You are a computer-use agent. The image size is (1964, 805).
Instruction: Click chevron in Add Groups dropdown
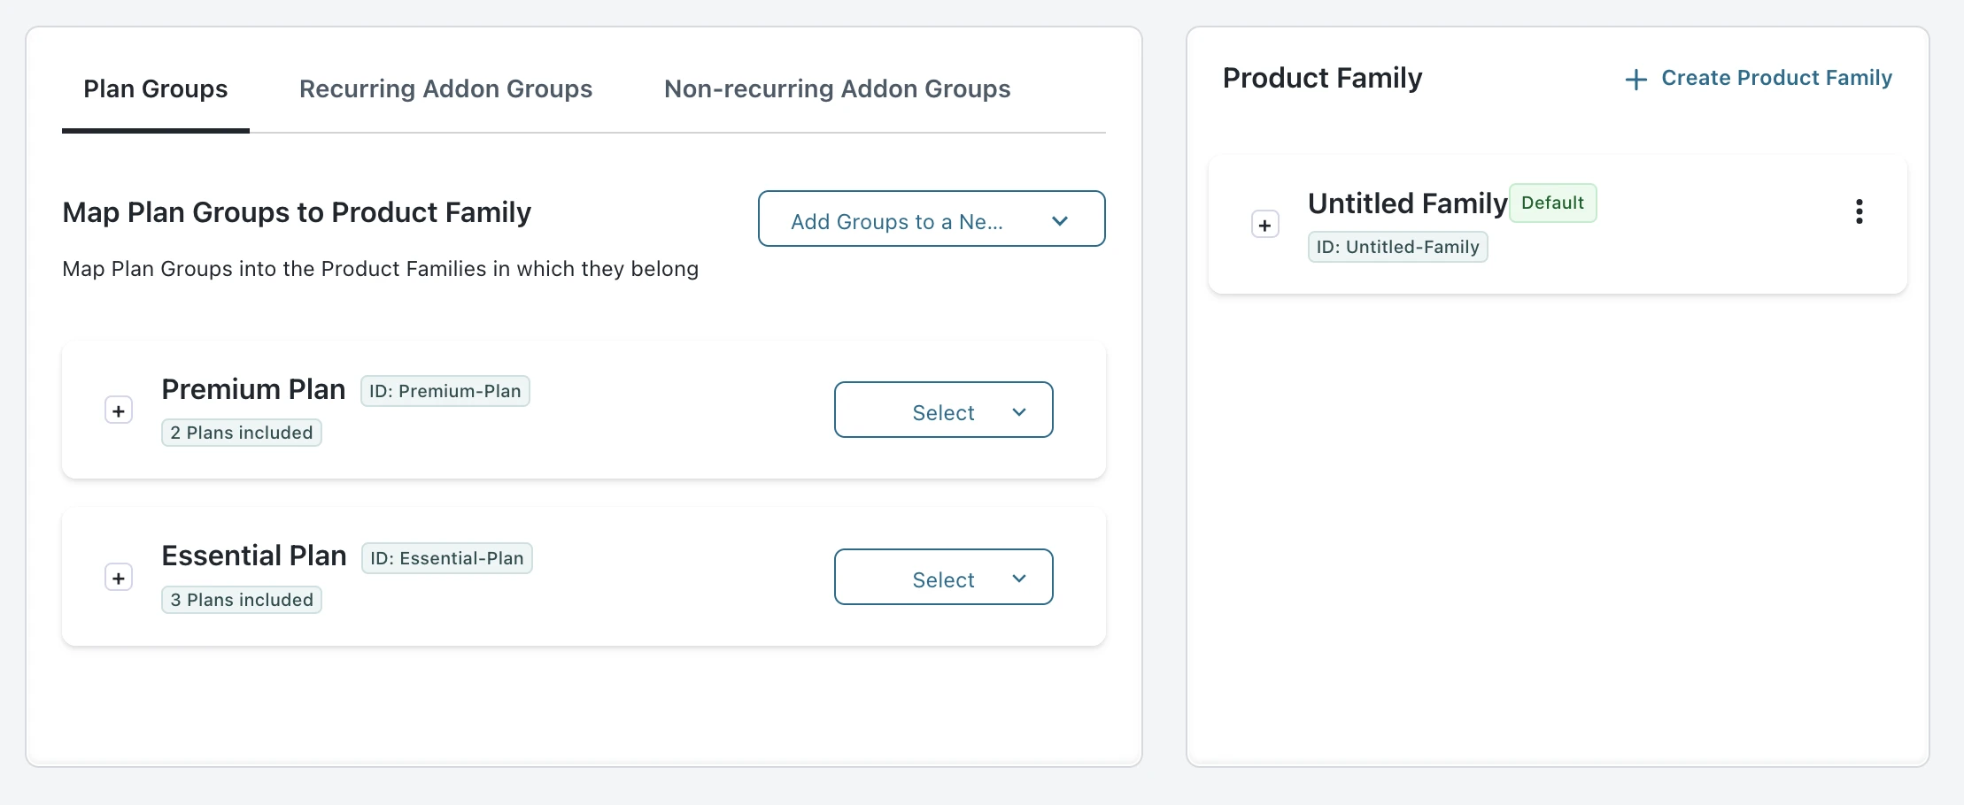[1059, 221]
